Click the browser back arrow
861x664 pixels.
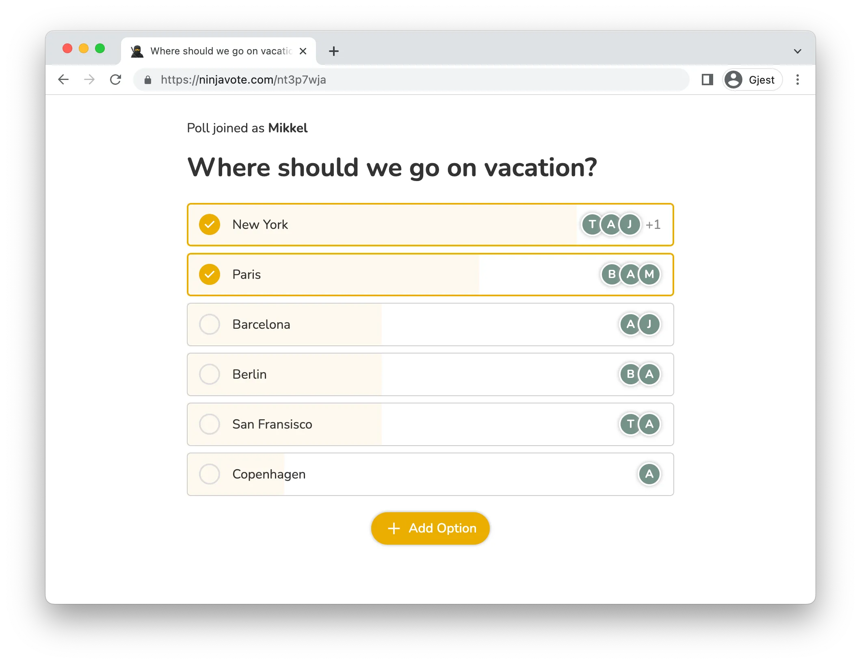64,80
